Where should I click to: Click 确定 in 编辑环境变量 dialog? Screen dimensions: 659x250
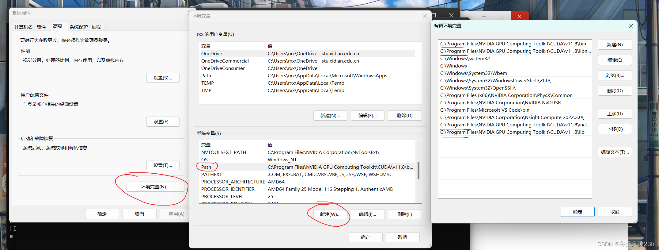(x=578, y=212)
